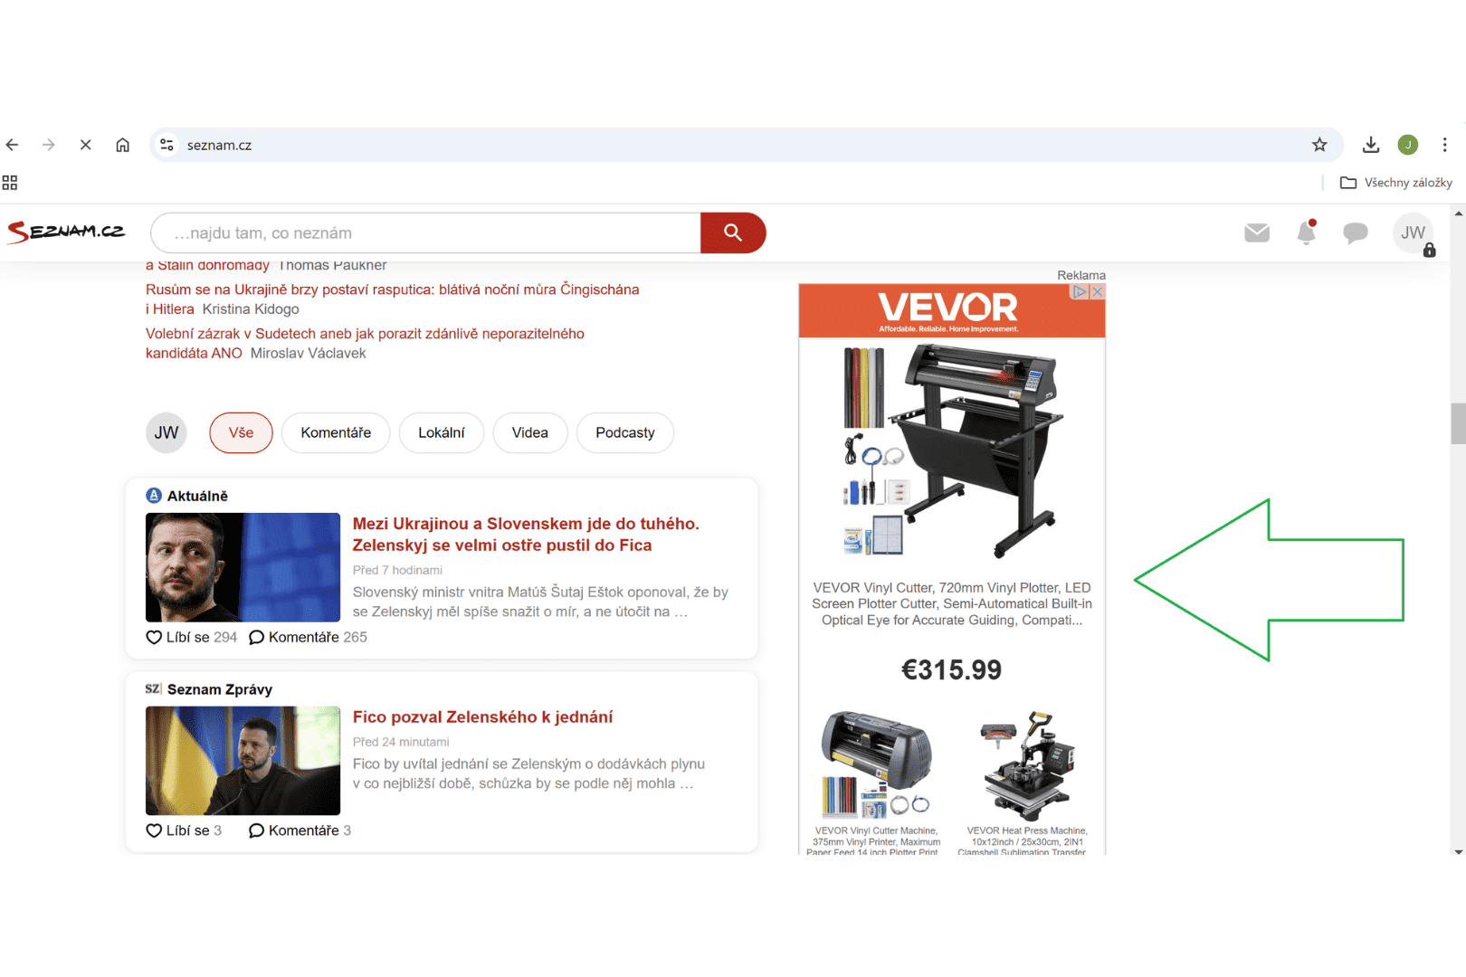Click the VEVOR ad banner logo
Viewport: 1466px width, 977px height.
click(948, 310)
